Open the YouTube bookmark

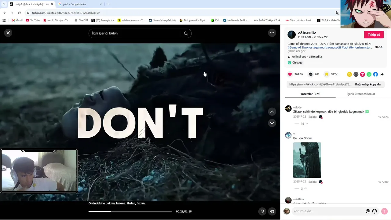33,20
